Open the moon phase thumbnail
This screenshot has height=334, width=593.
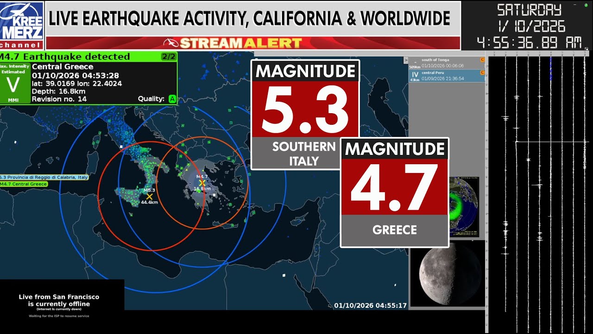[448, 274]
